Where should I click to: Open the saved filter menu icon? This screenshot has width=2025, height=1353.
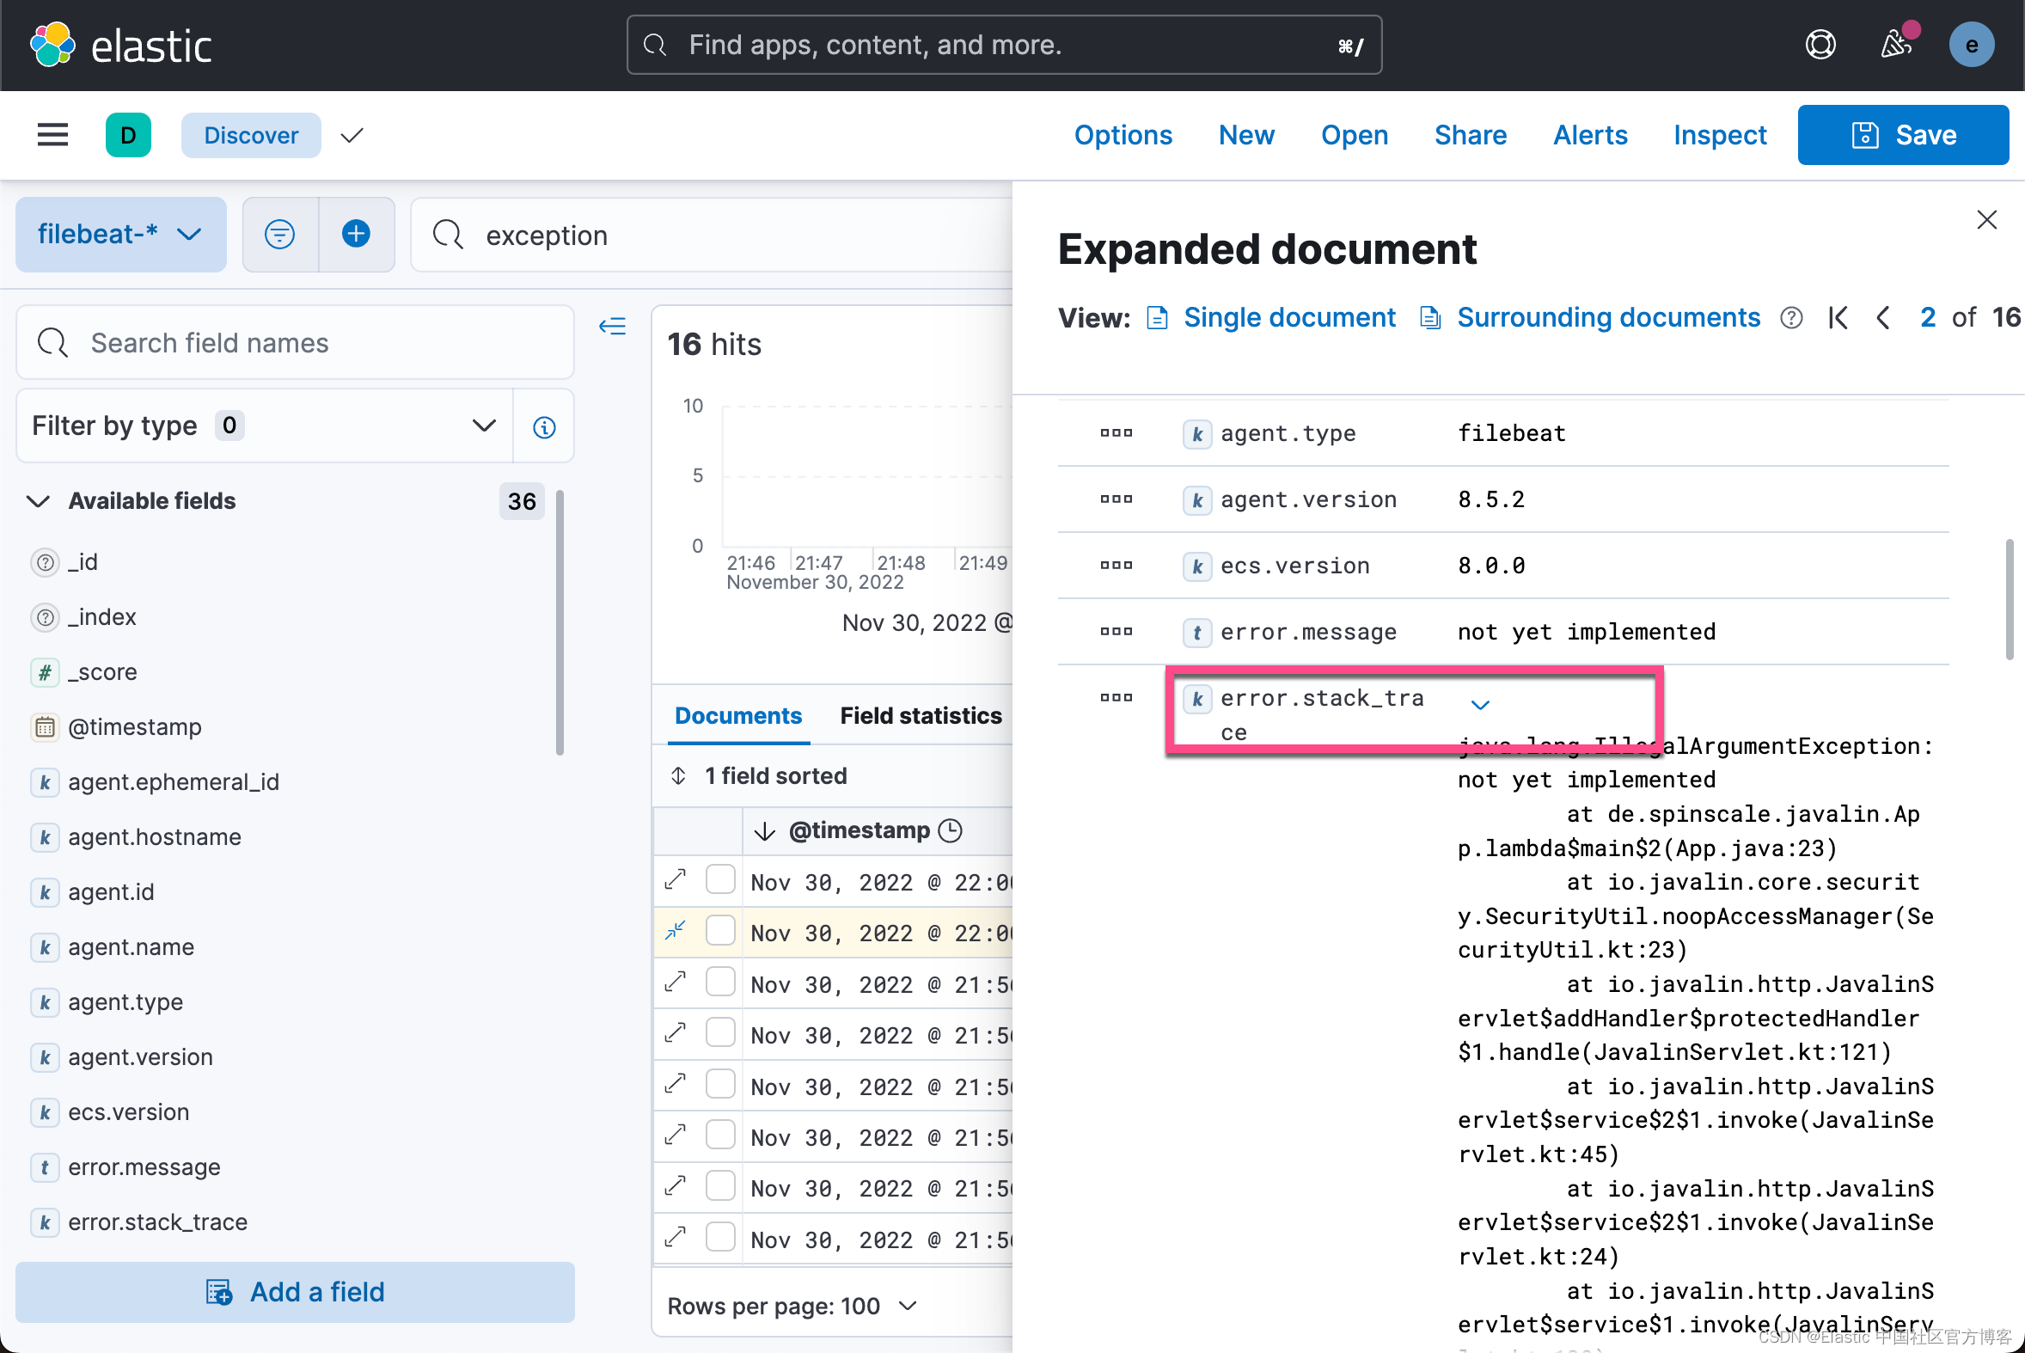[x=279, y=234]
